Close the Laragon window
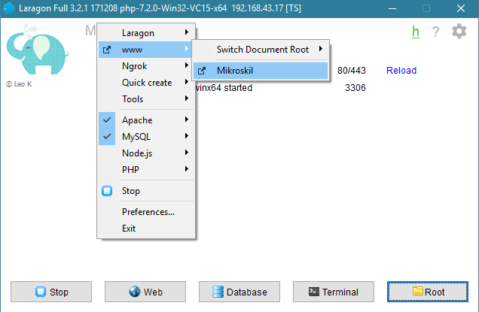Screen dimensions: 479x312 [461, 8]
